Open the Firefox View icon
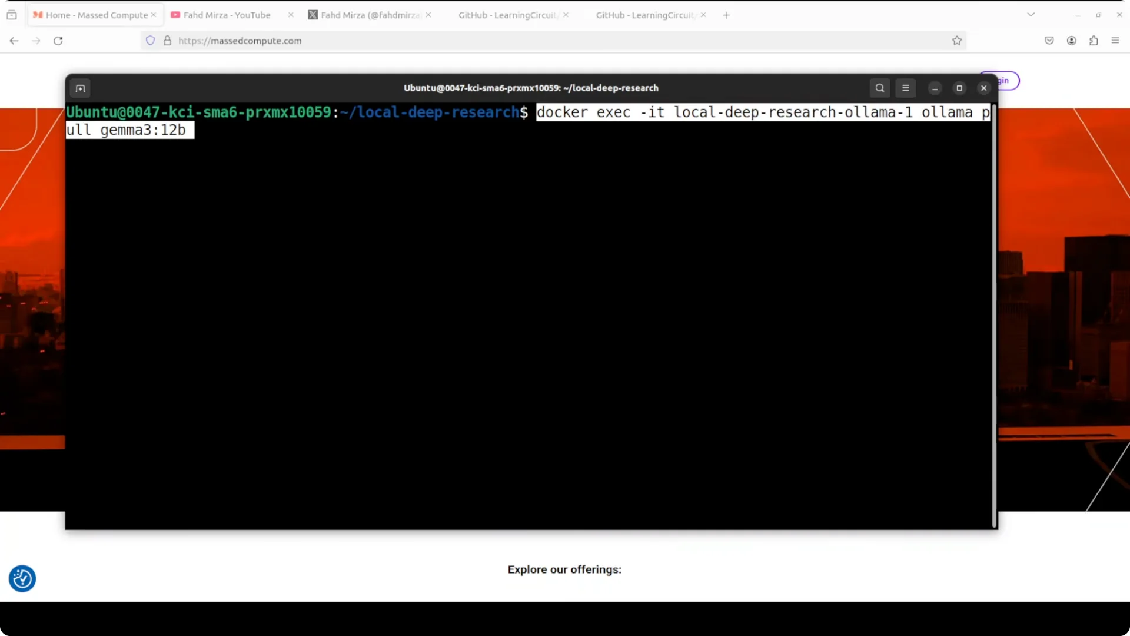This screenshot has height=636, width=1130. click(x=12, y=15)
